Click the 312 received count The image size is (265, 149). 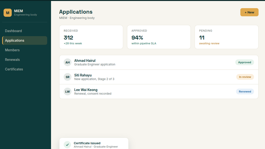[69, 37]
